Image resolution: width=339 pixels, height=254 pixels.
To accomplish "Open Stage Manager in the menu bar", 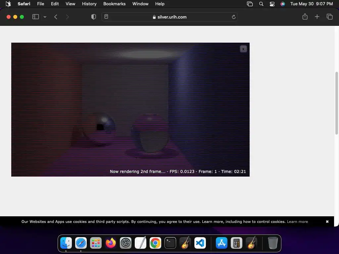I will 250,4.
